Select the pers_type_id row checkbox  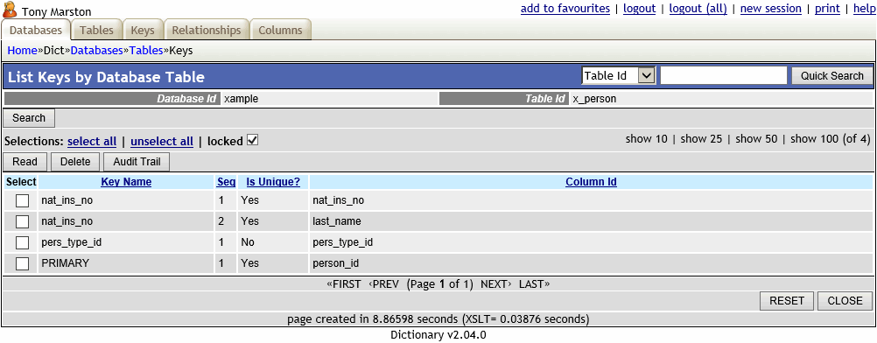pyautogui.click(x=23, y=243)
